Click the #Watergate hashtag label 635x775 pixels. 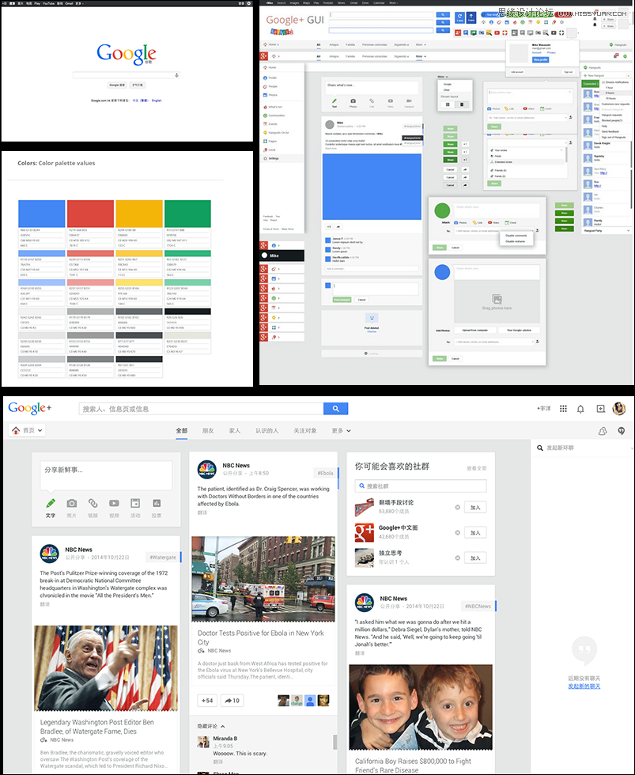(x=163, y=557)
